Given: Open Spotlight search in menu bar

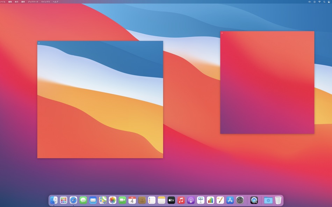Looking at the screenshot, I should [x=324, y=2].
